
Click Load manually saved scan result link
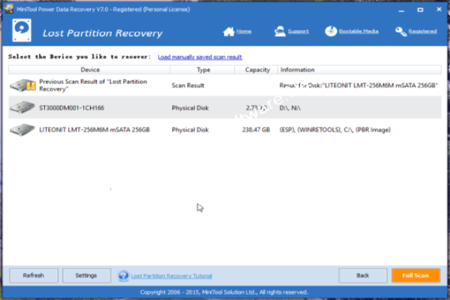click(200, 57)
